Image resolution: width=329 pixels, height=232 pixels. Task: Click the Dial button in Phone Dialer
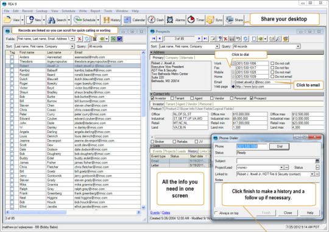(x=279, y=146)
